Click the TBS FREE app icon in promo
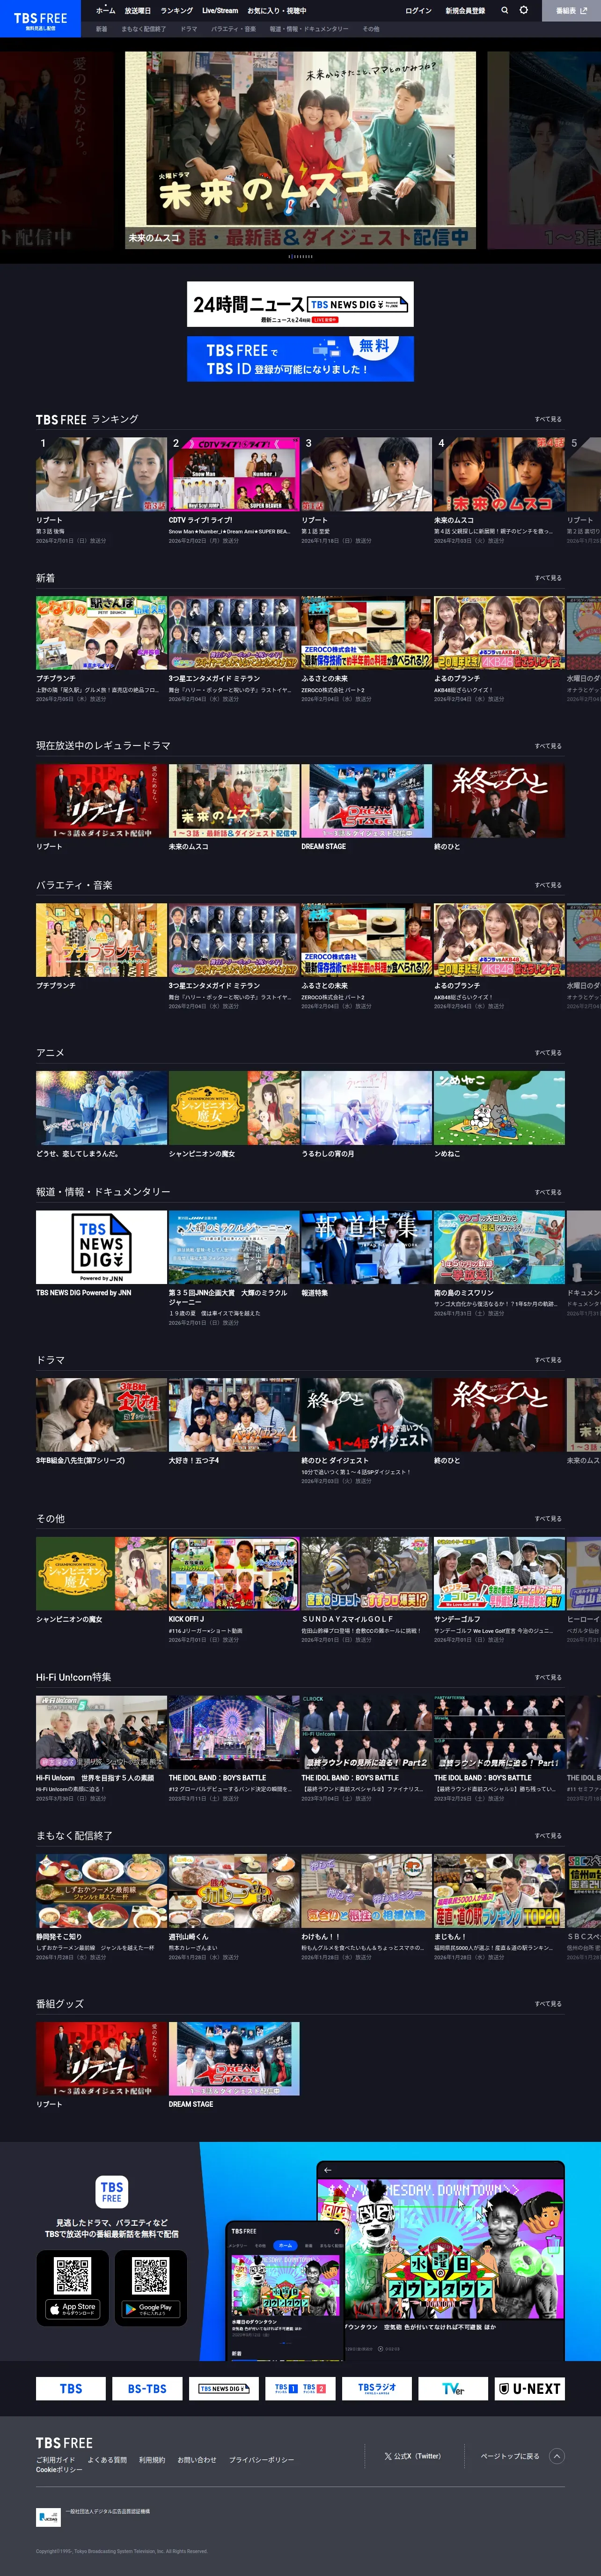Image resolution: width=601 pixels, height=2576 pixels. (112, 2191)
